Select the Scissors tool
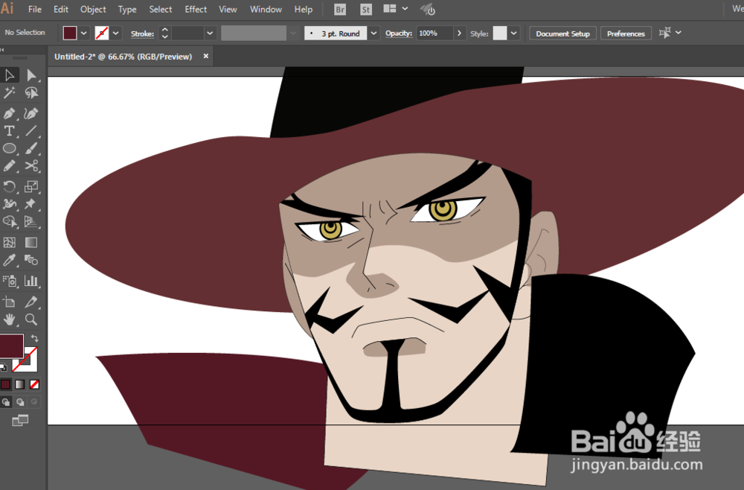 31,166
